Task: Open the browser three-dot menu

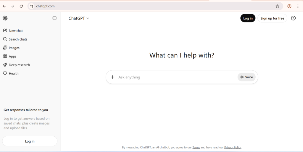Action: [x=298, y=6]
